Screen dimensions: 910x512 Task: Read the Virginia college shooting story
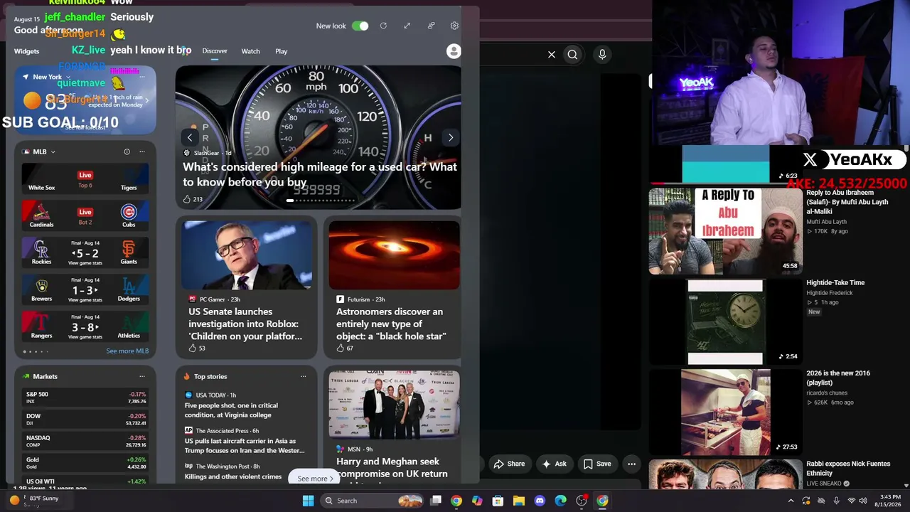(x=231, y=410)
